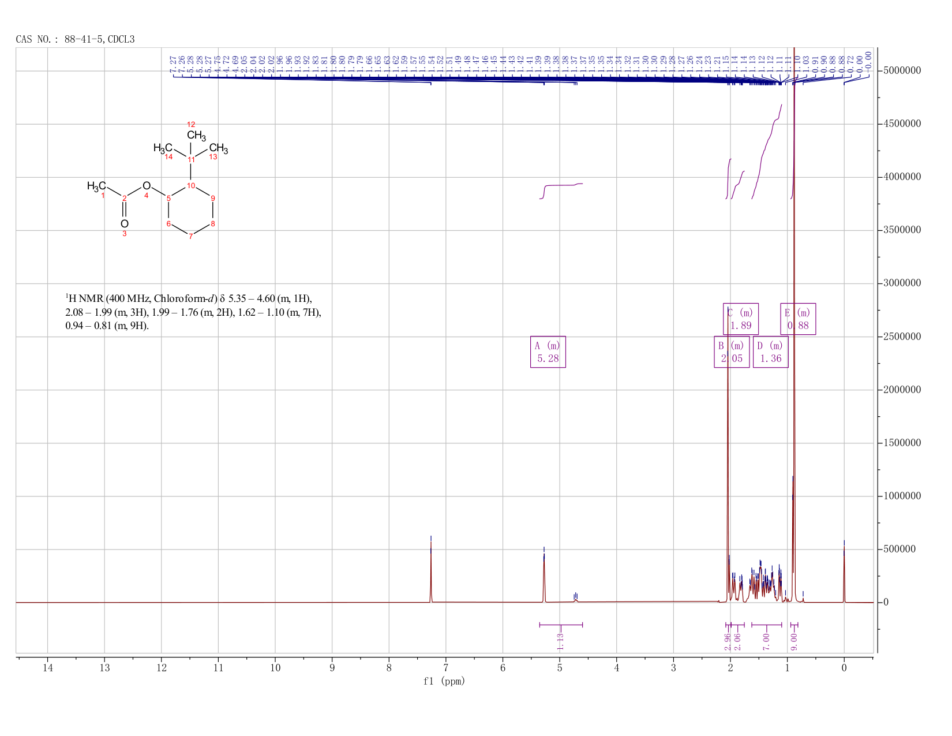Click integral value 2.96 below spectrum

coord(728,641)
